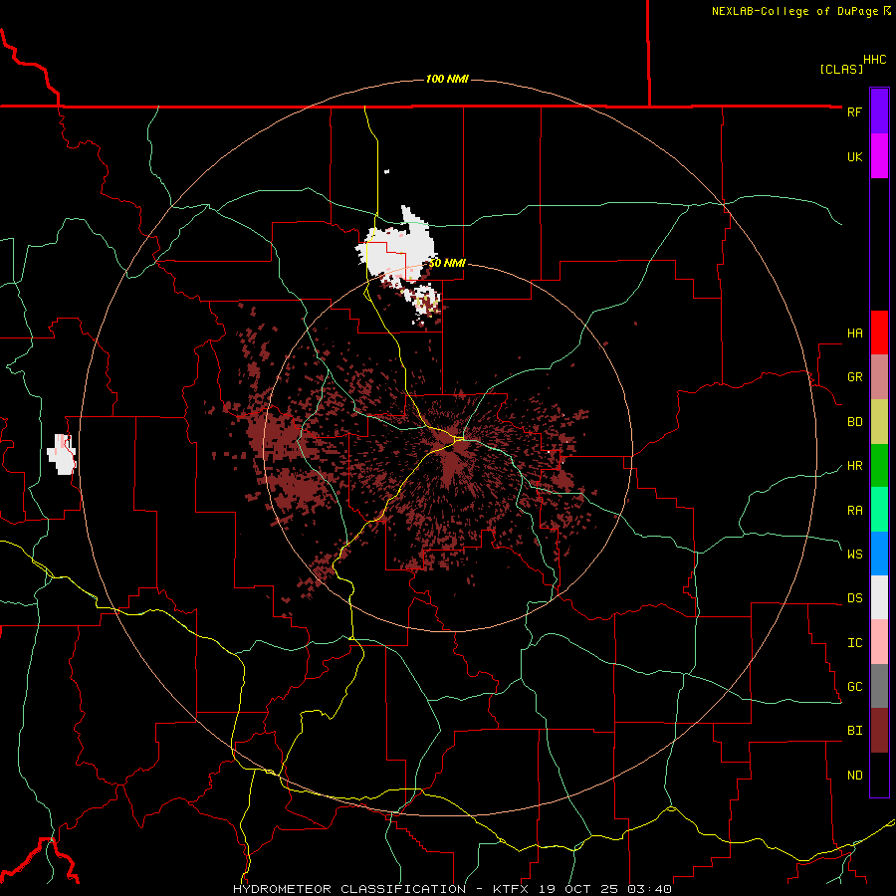The image size is (896, 896).
Task: Click the GC legend label
Action: coord(854,687)
